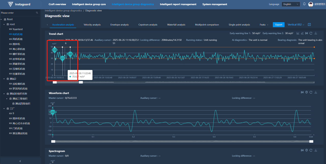Click the notification bell icon

point(304,4)
